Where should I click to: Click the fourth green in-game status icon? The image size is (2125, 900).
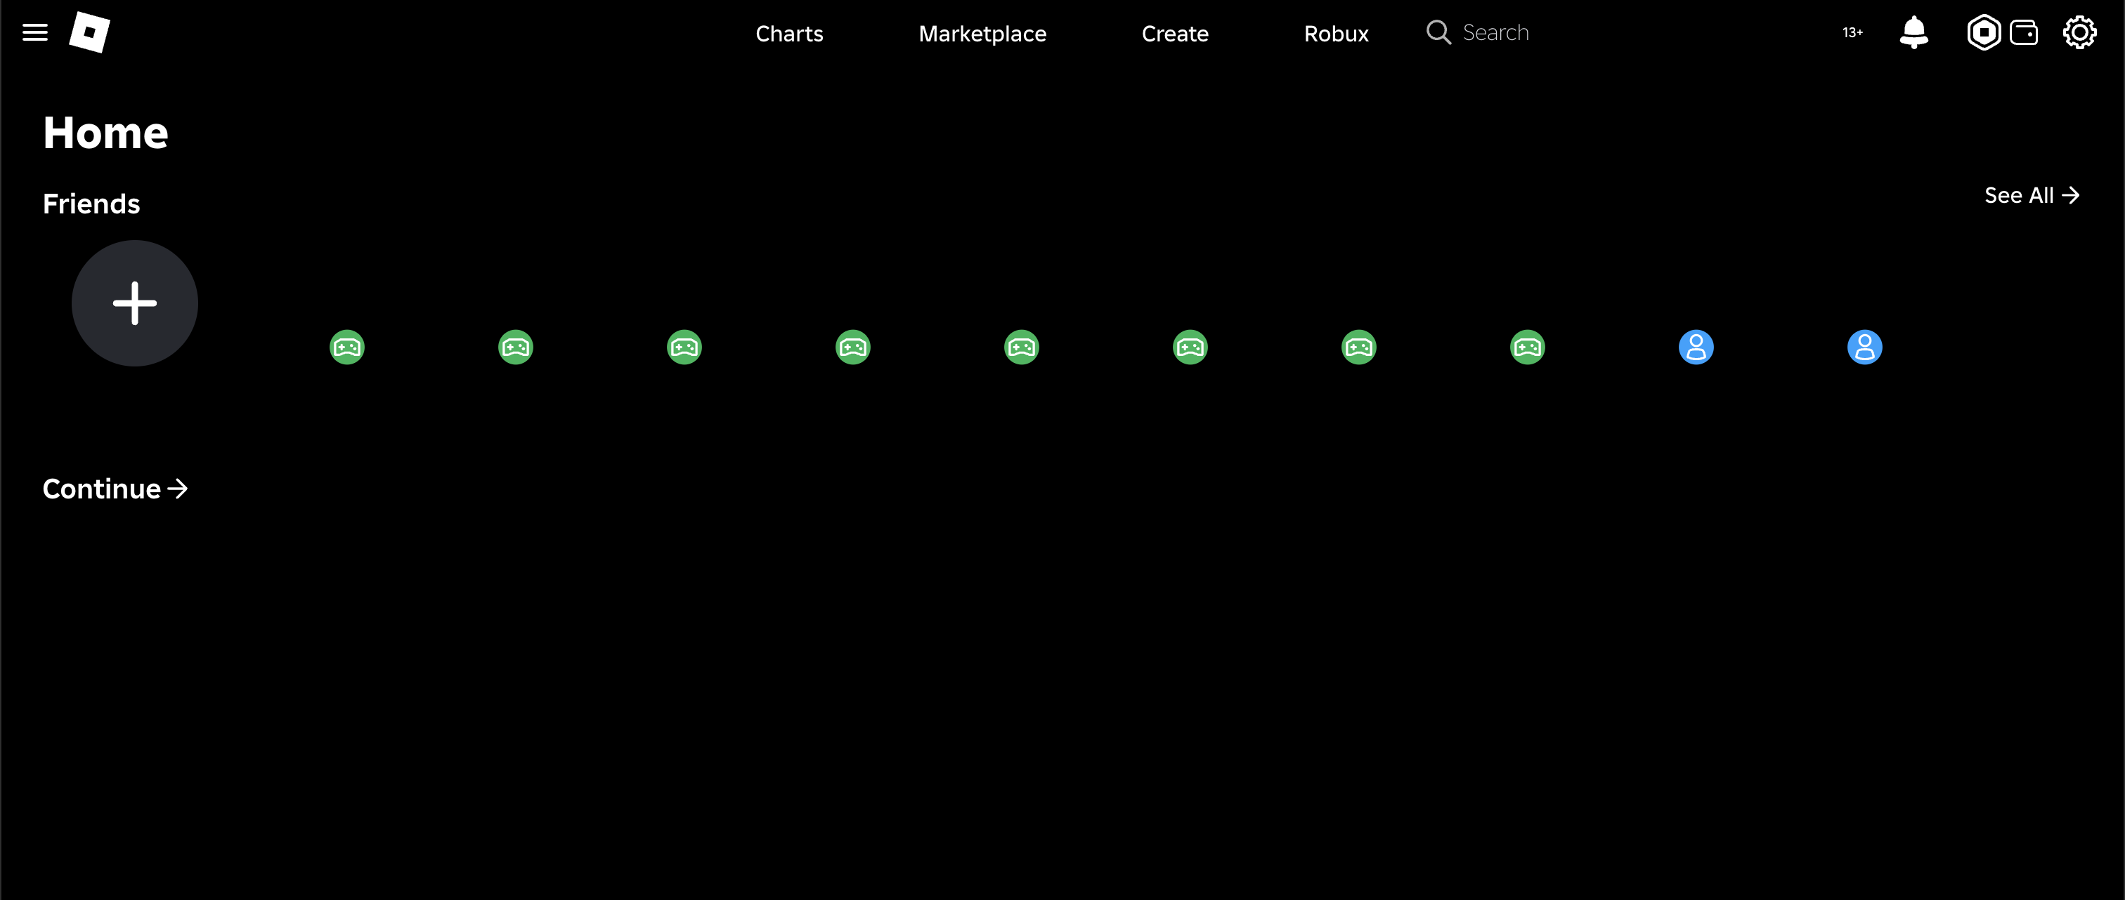pos(853,347)
